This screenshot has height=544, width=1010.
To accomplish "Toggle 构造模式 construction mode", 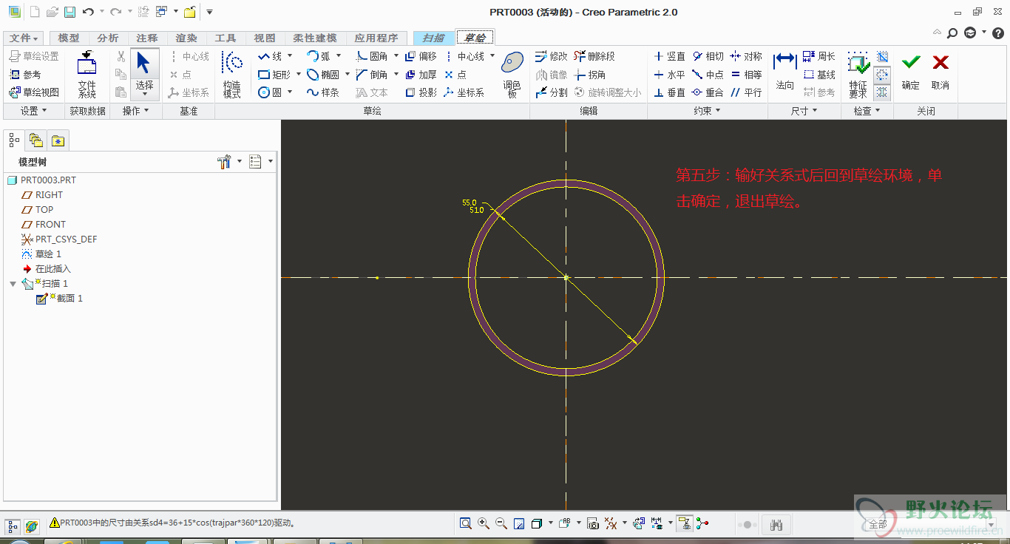I will point(232,75).
